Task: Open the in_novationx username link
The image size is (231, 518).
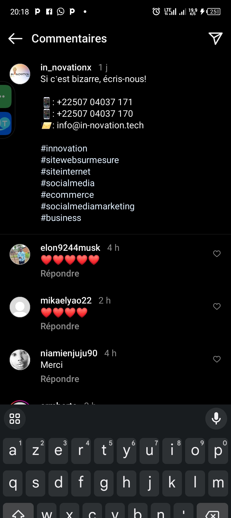Action: tap(66, 68)
